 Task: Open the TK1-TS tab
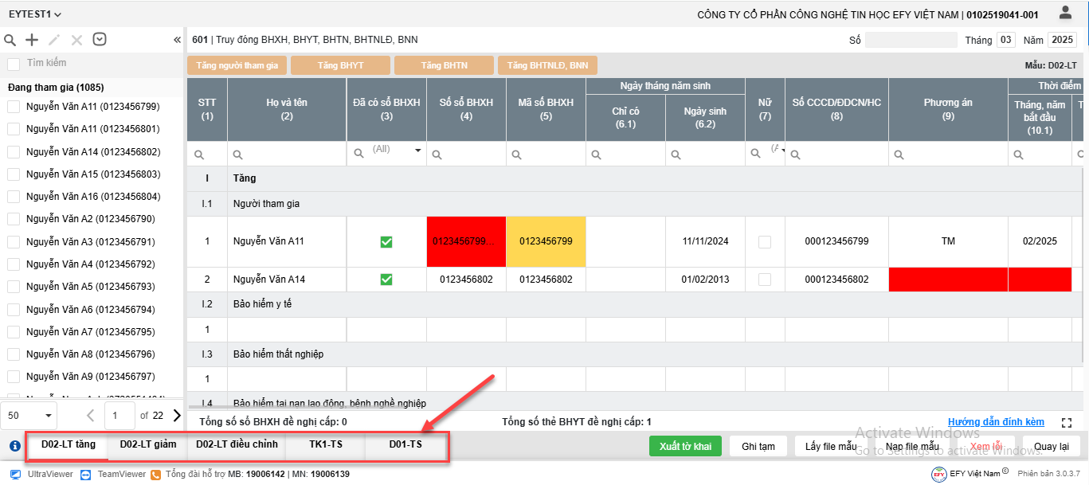(325, 444)
